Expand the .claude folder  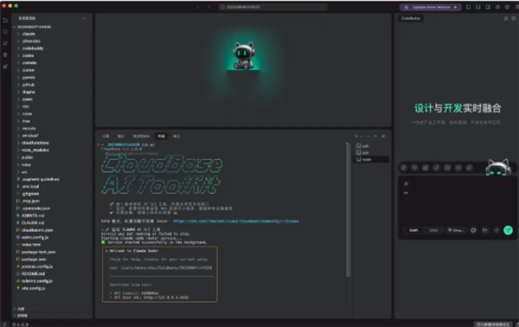tap(51, 34)
